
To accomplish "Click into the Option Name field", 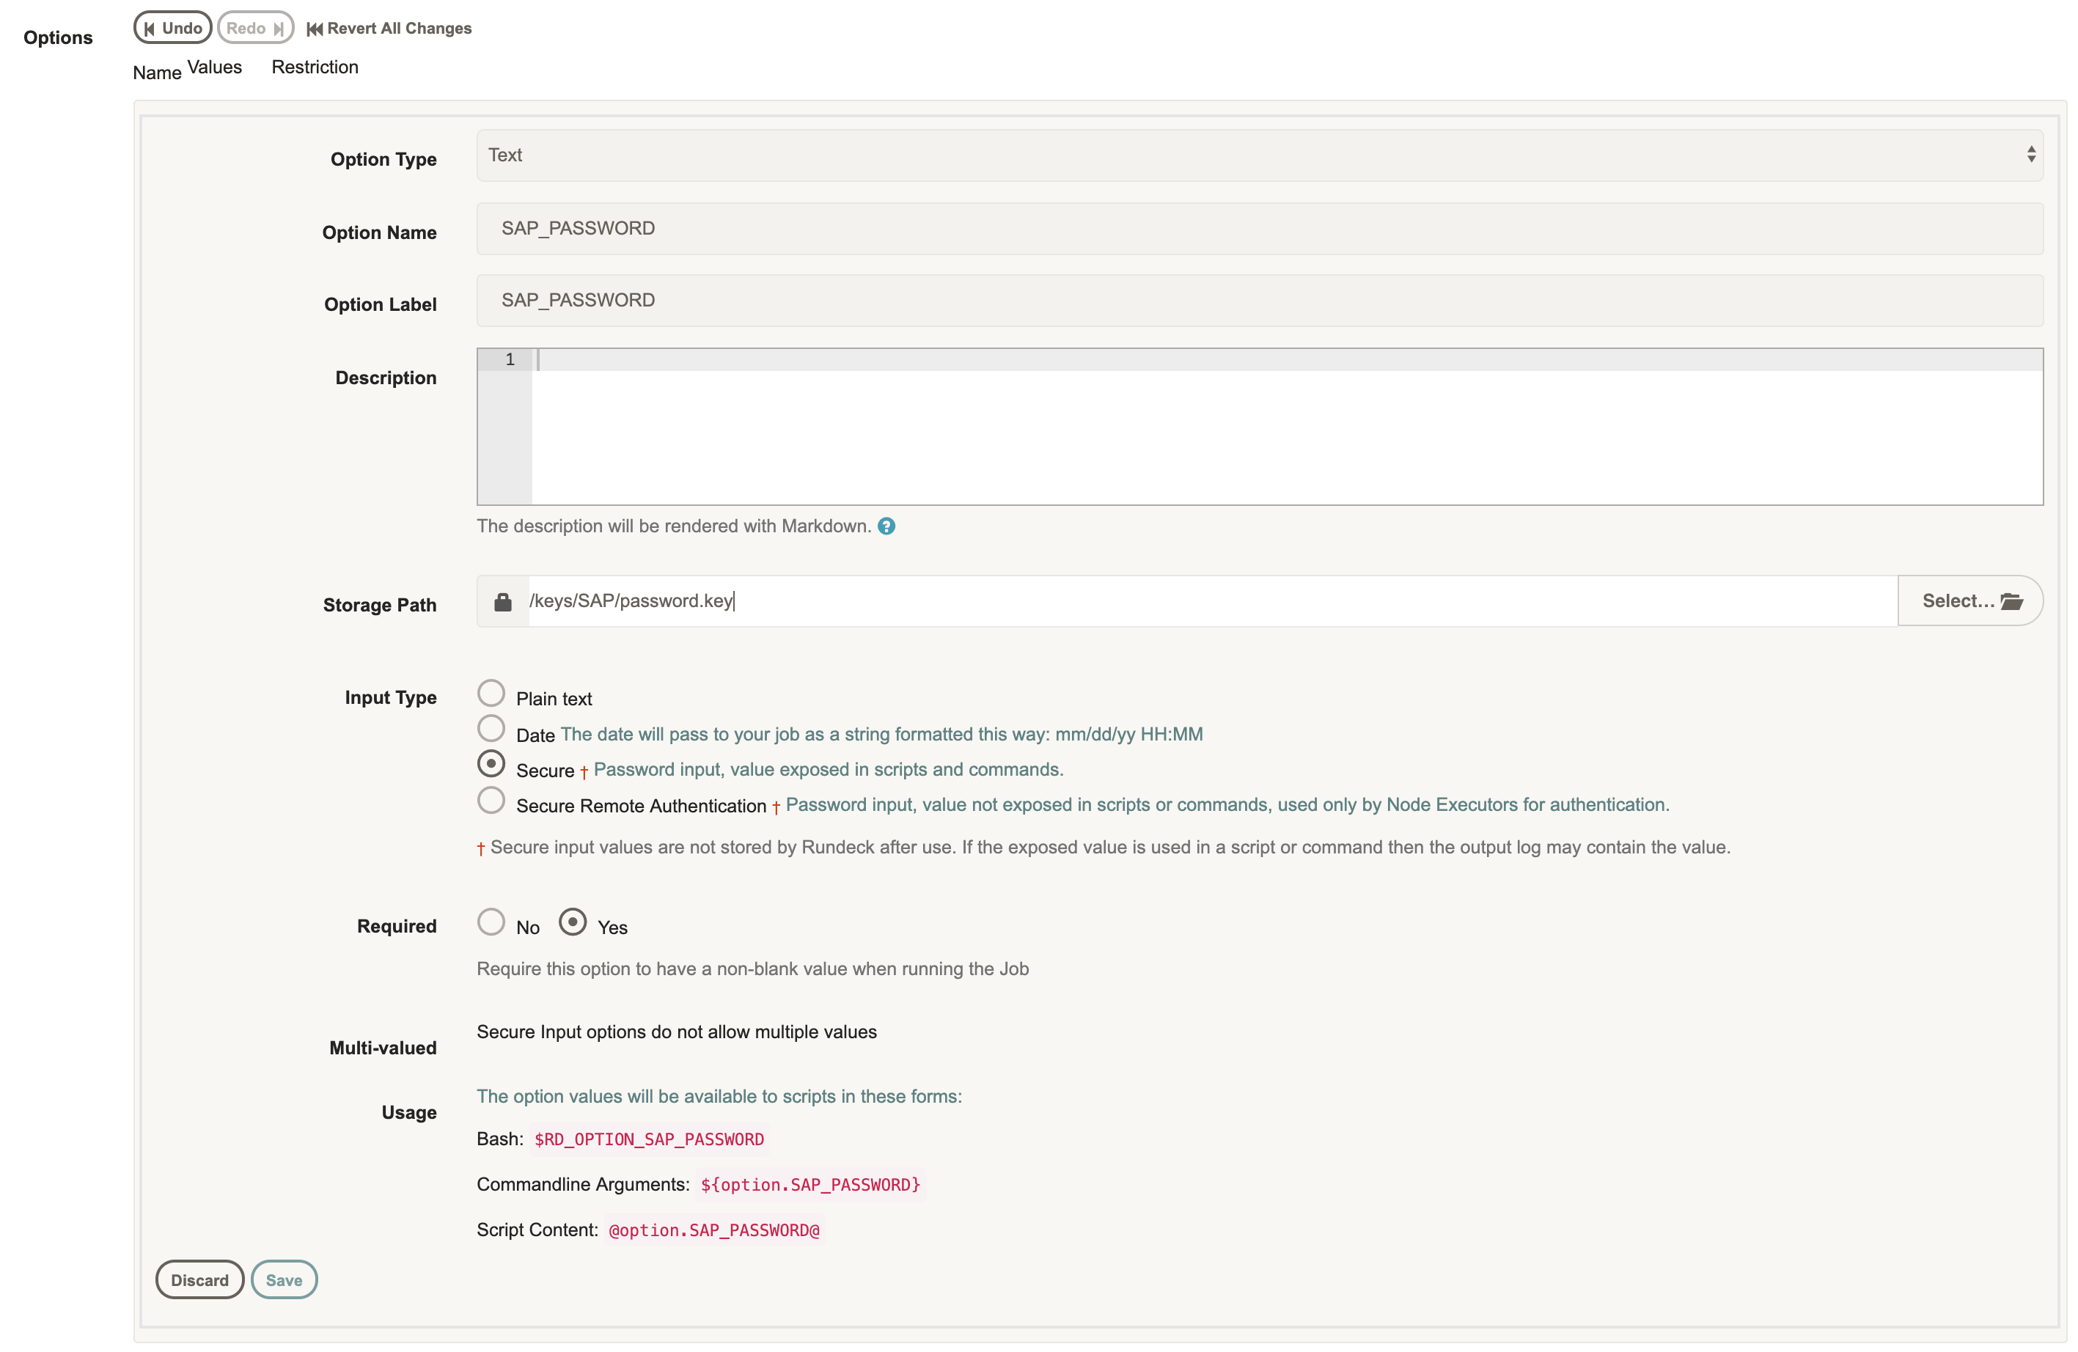I will coord(1259,229).
